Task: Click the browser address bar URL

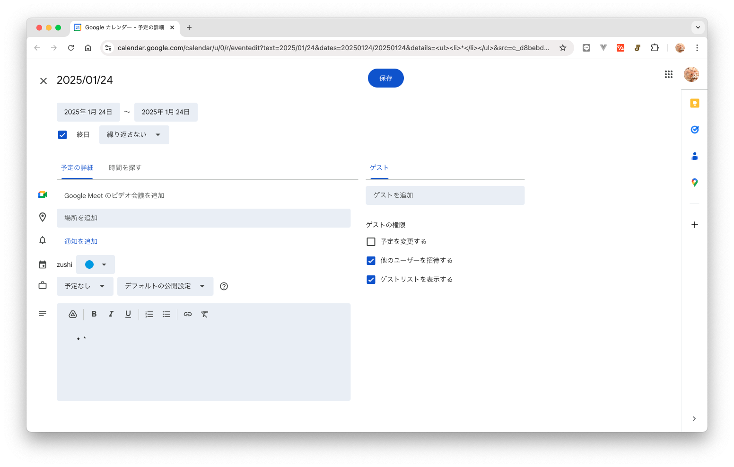Action: coord(333,48)
